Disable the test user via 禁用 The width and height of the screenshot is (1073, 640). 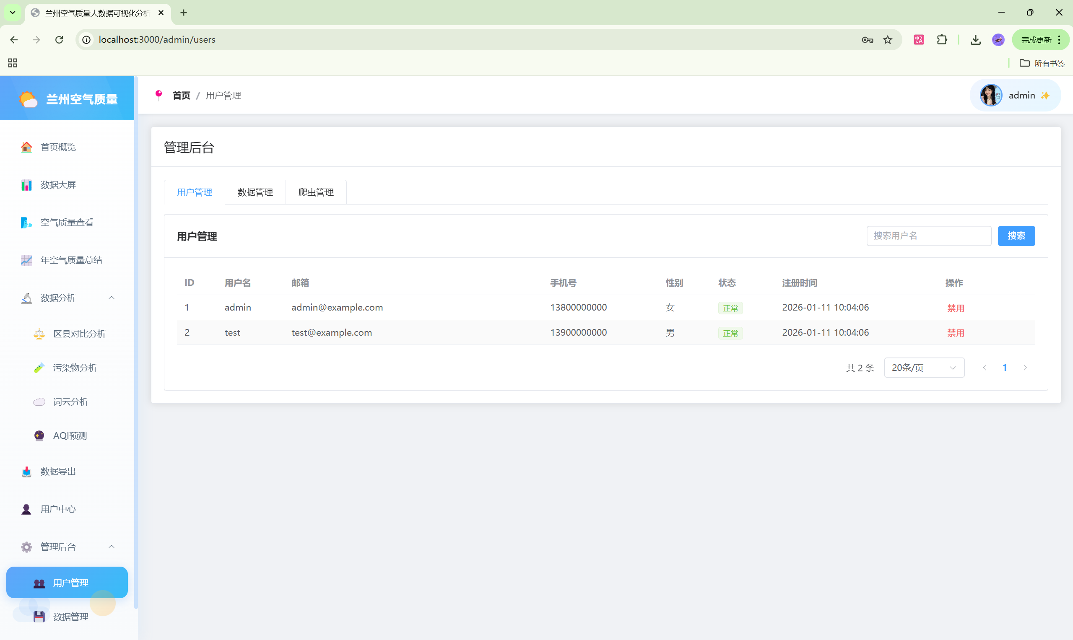[x=955, y=333]
